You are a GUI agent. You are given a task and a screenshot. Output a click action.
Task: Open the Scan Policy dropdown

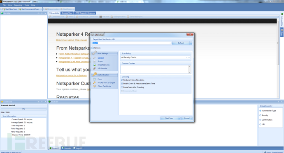(187, 57)
